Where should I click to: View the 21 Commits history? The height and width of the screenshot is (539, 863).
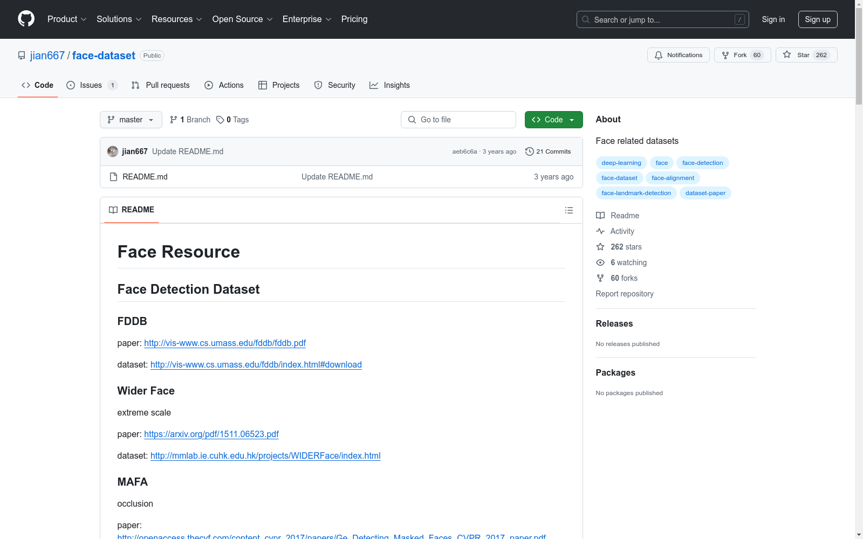(548, 151)
